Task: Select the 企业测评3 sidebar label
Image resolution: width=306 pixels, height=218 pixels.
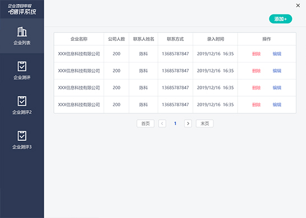Action: 22,147
